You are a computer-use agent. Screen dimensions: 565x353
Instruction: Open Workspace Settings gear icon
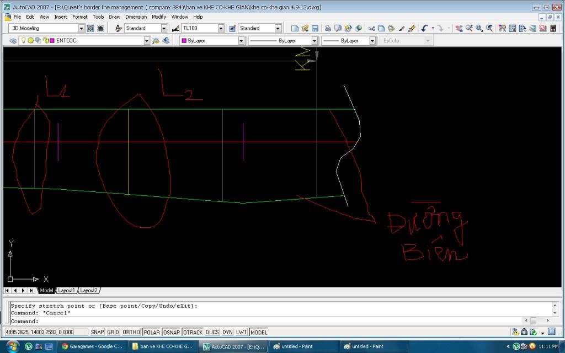click(90, 28)
